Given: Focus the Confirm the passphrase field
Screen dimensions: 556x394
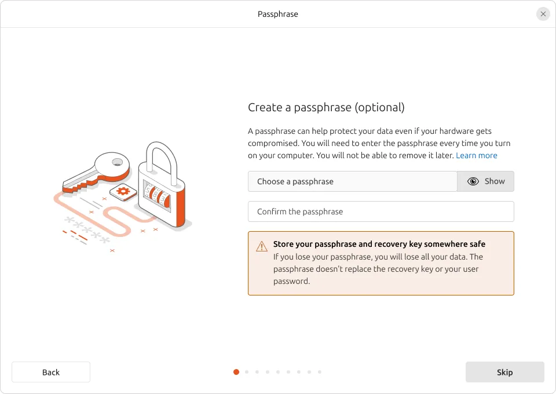Looking at the screenshot, I should point(381,211).
